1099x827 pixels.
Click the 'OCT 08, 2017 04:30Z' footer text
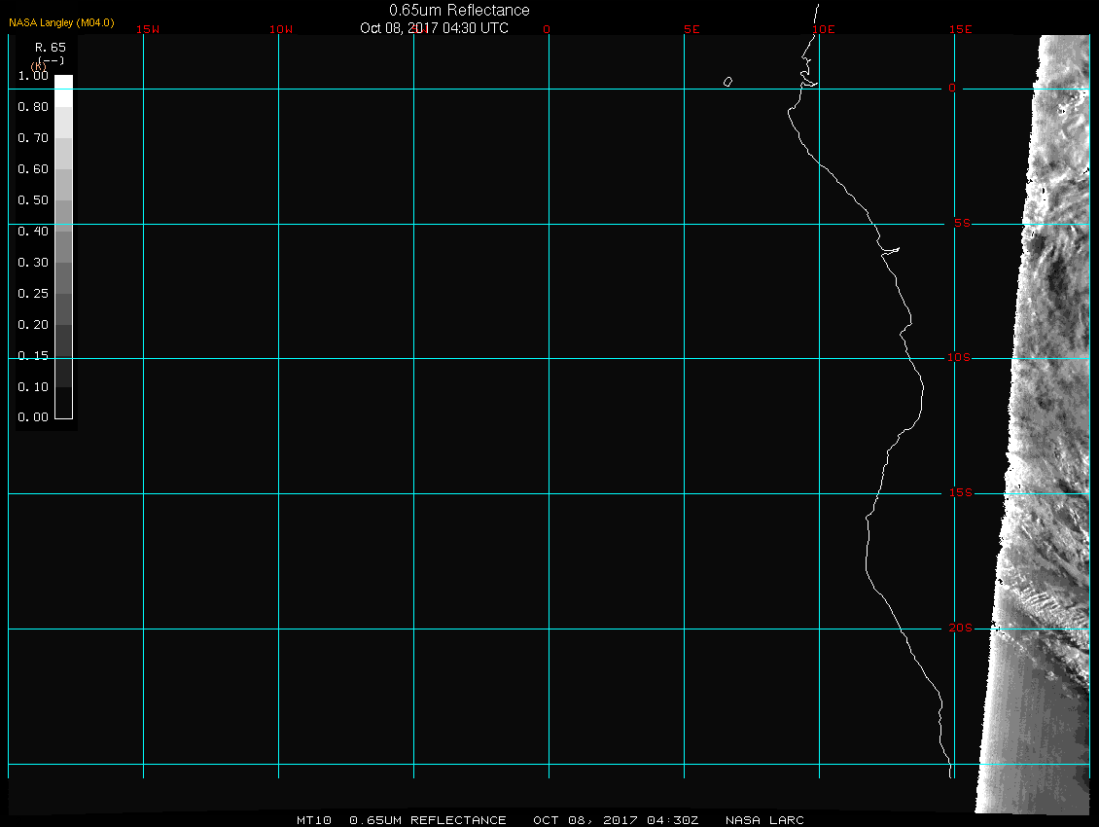pos(616,820)
